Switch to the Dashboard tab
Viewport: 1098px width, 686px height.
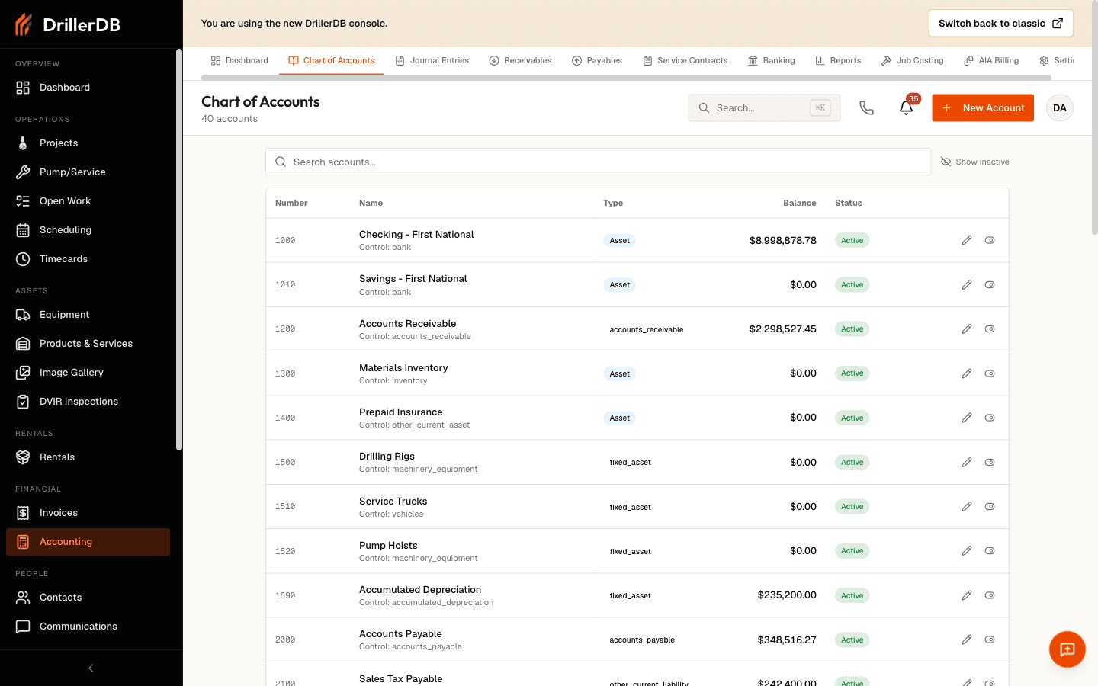(x=239, y=60)
